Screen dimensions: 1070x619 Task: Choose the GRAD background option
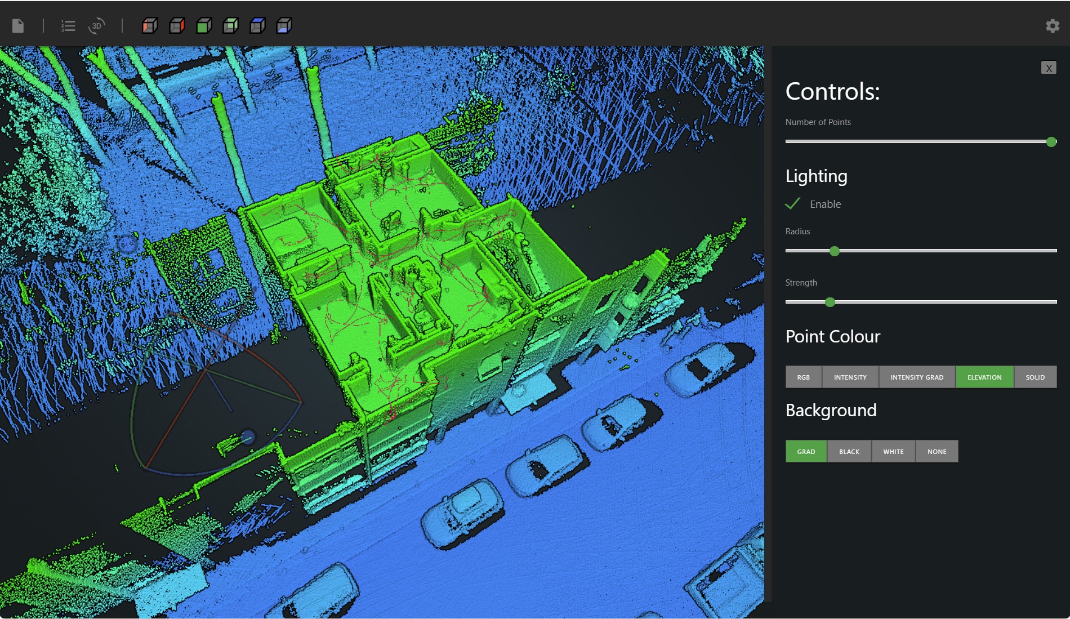(x=806, y=452)
